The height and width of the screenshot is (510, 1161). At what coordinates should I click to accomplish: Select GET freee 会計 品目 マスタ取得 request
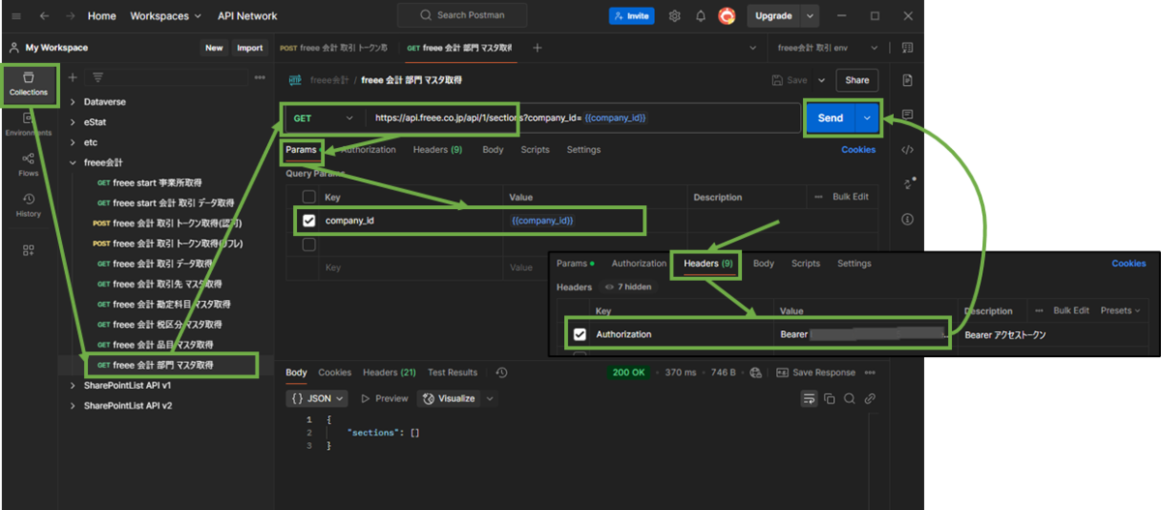(x=155, y=345)
